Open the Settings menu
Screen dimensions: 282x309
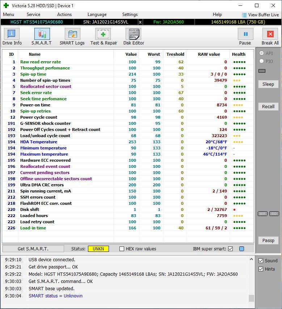[x=130, y=14]
